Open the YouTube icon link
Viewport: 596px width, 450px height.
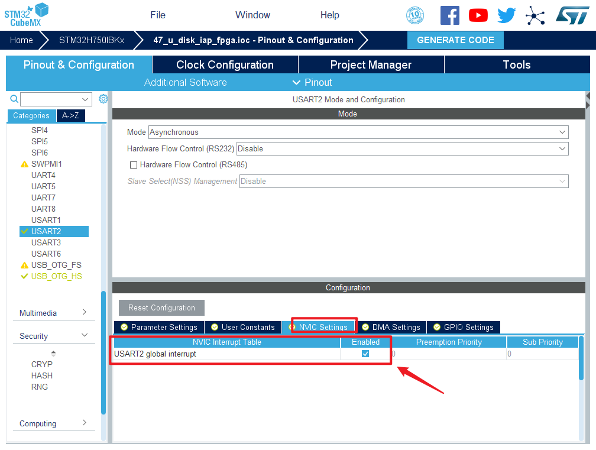point(478,15)
